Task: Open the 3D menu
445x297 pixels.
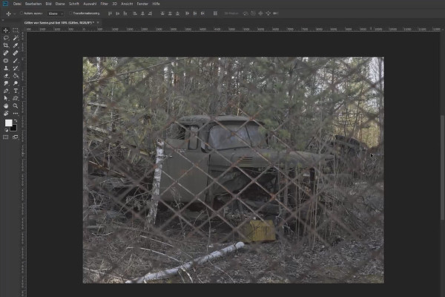Action: coord(114,4)
